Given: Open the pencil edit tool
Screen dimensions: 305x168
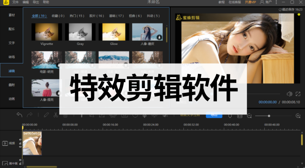Looking at the screenshot, I should click(x=46, y=115).
